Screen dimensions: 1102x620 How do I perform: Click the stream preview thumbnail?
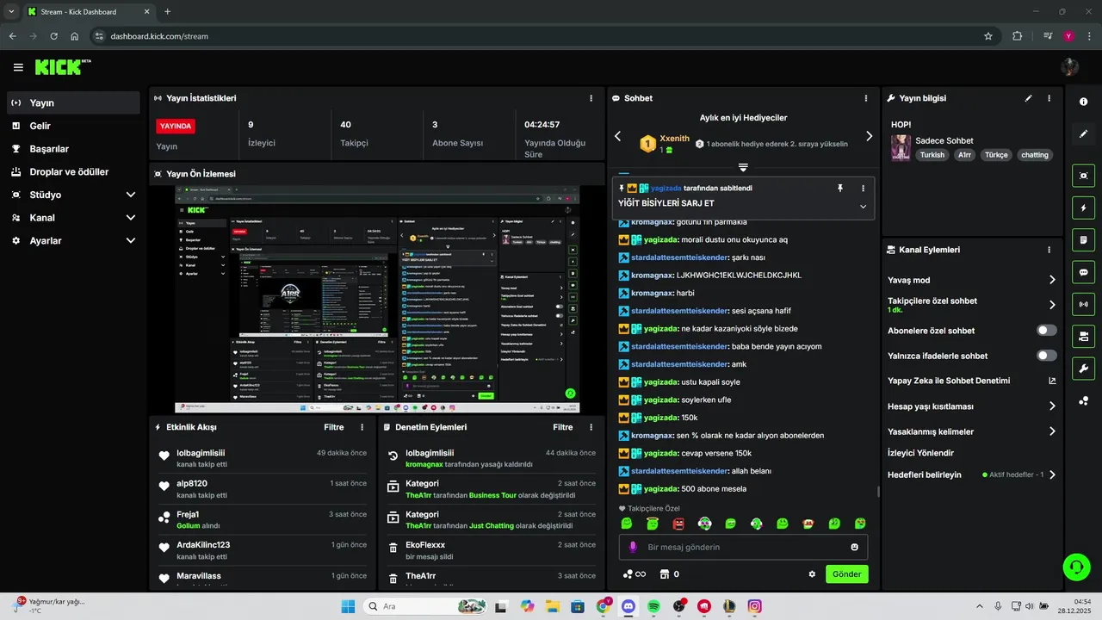click(377, 300)
